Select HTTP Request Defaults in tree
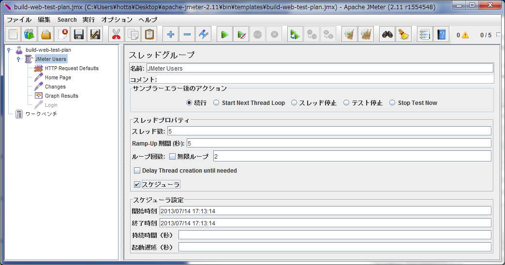 tap(72, 68)
